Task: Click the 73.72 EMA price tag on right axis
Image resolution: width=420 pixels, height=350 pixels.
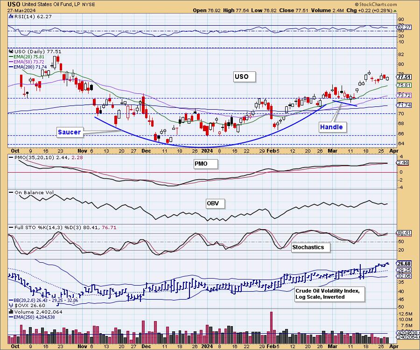Action: pyautogui.click(x=404, y=95)
